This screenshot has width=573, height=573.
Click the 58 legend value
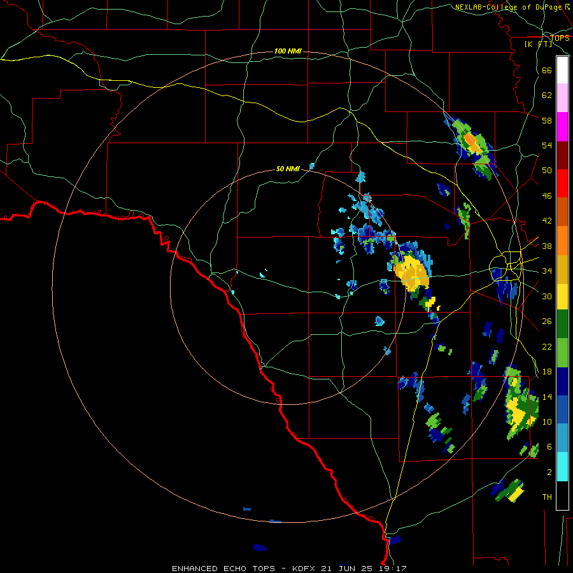[x=547, y=120]
